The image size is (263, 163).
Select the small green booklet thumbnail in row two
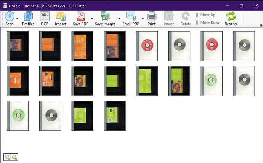[115, 81]
